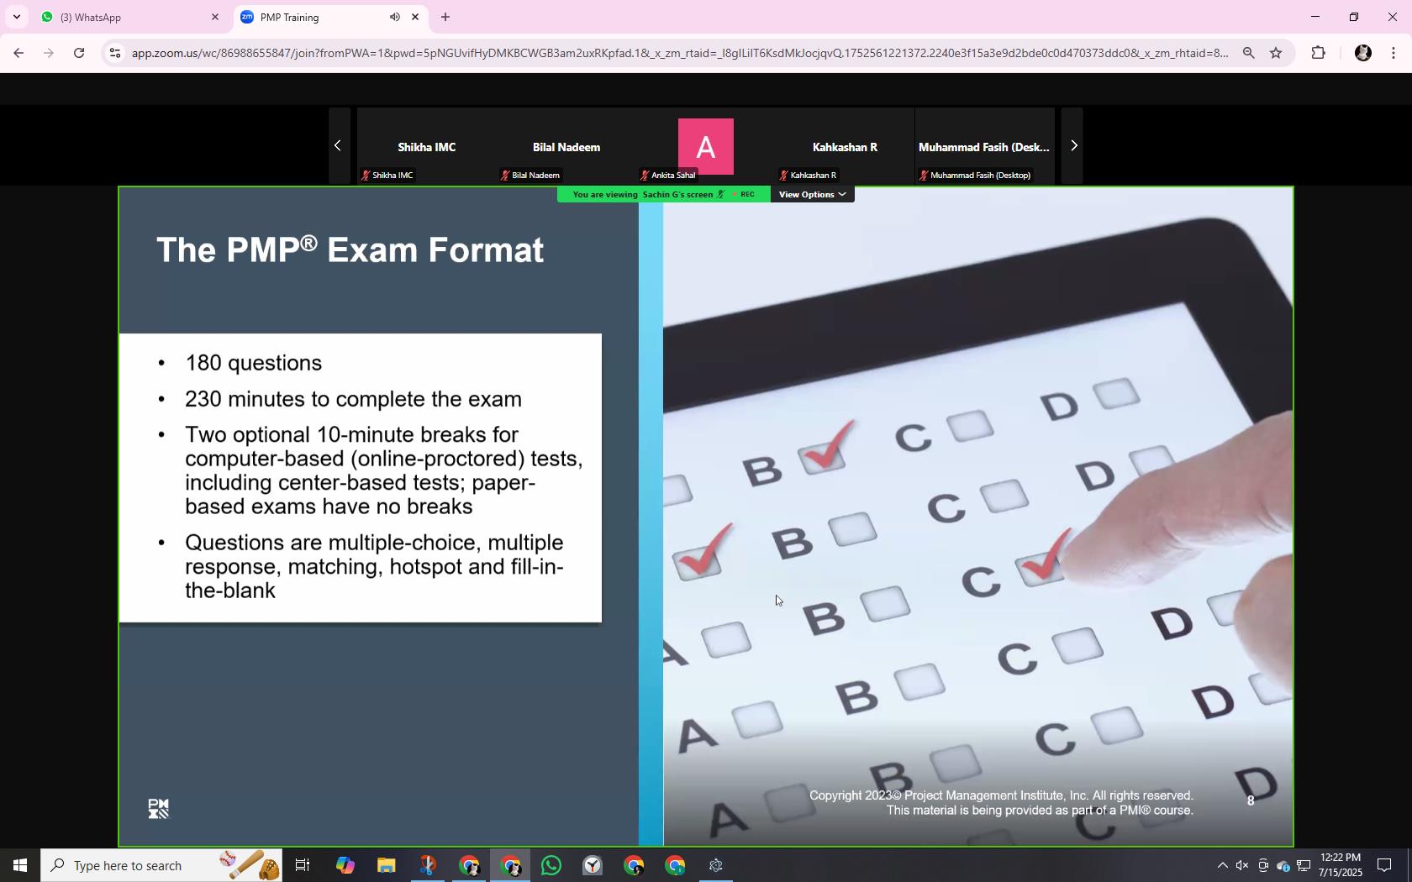Open the browser zoom level indicator
The height and width of the screenshot is (882, 1412).
pos(1249,53)
